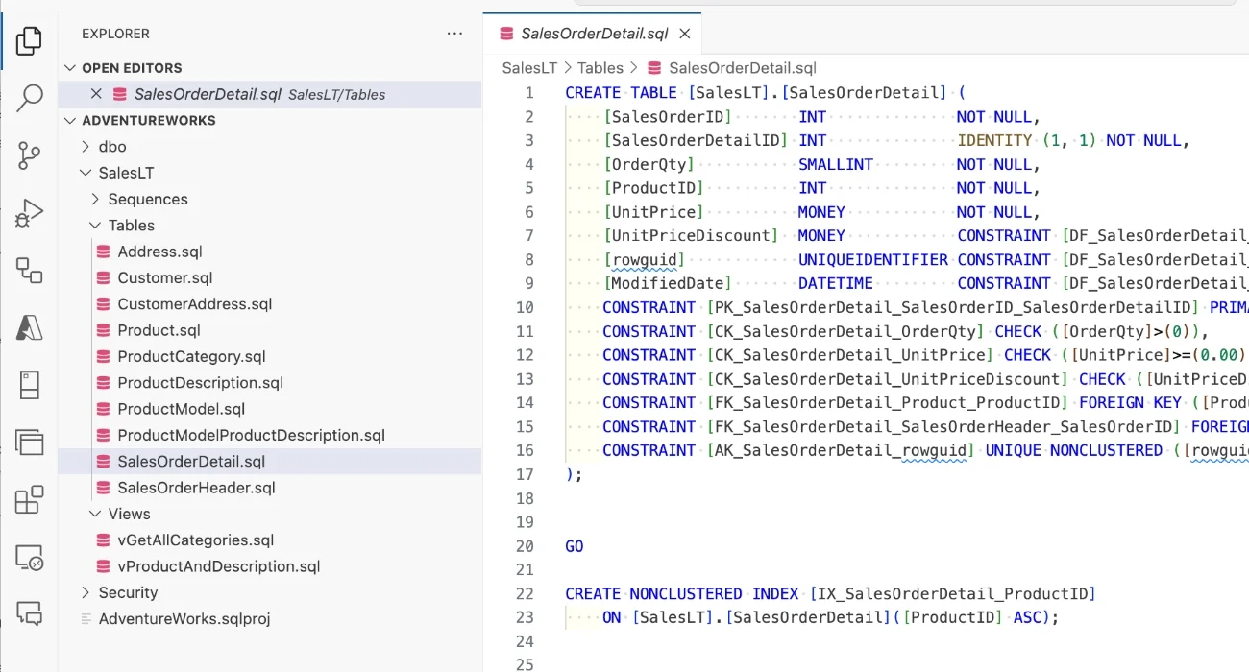Open SalesOrderHeader.sql in the file tree
The height and width of the screenshot is (672, 1249).
click(196, 488)
